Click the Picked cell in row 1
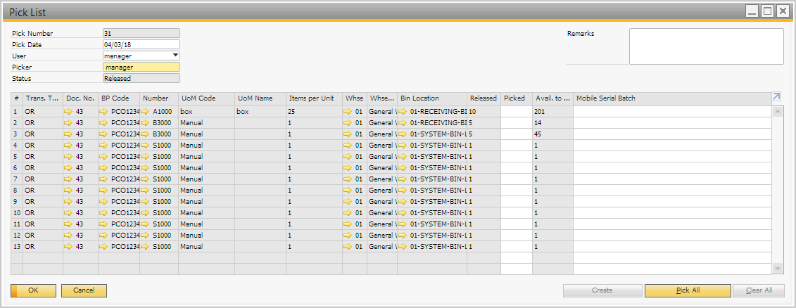This screenshot has height=308, width=796. point(516,111)
